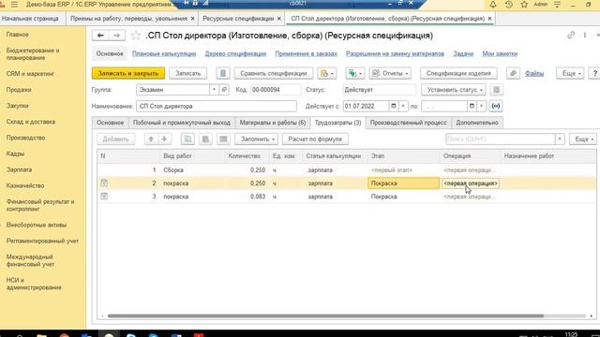Image resolution: width=600 pixels, height=337 pixels.
Task: Click Записать и закрыть
Action: (128, 73)
